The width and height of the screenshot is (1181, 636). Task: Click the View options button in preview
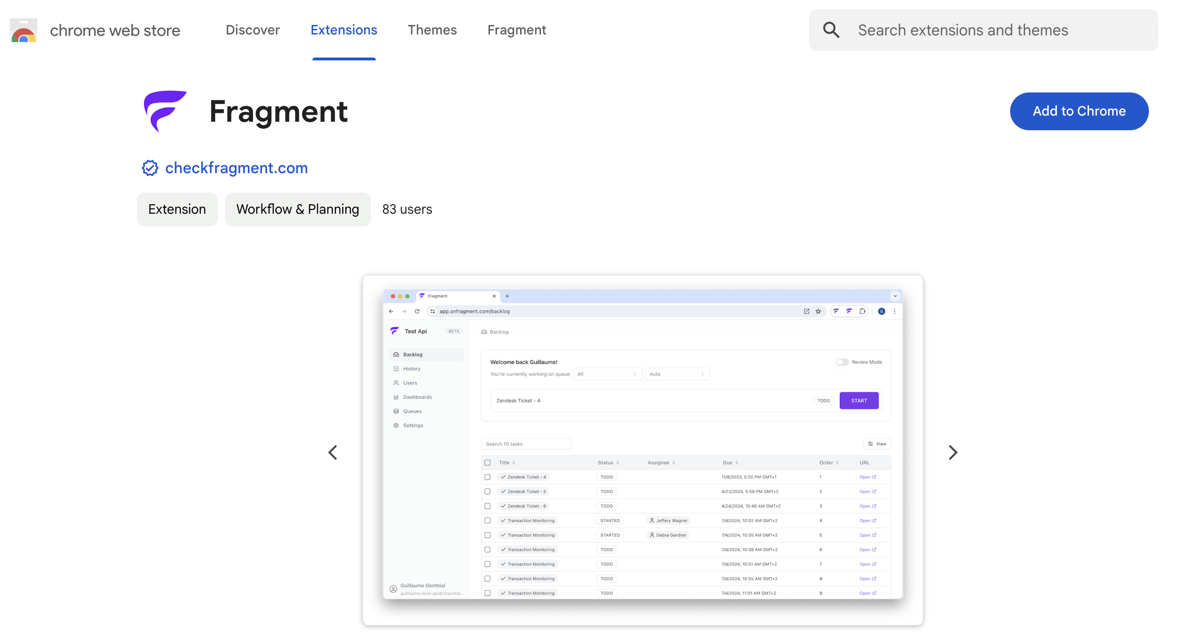[877, 444]
